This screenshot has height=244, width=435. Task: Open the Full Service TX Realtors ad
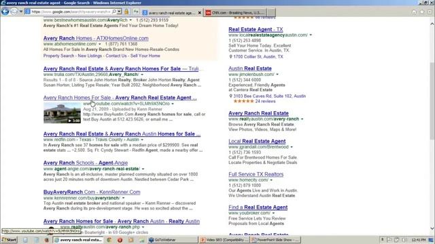tap(256, 174)
